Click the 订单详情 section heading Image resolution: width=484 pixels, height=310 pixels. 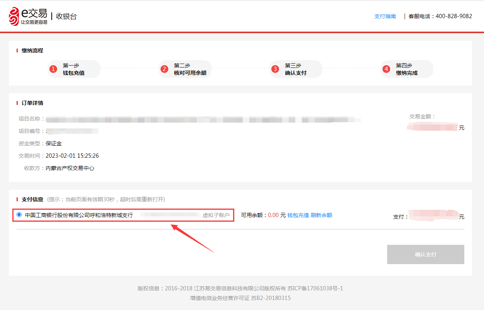(32, 103)
